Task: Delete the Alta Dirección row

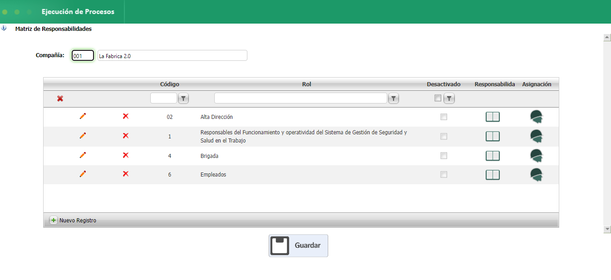Action: 126,116
